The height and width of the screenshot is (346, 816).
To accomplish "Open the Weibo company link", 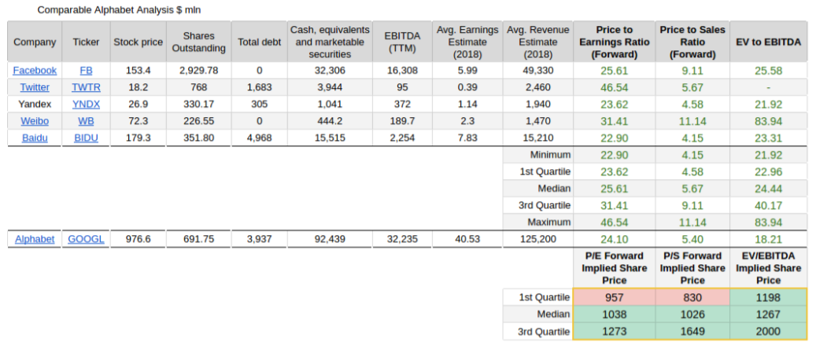I will (x=35, y=121).
